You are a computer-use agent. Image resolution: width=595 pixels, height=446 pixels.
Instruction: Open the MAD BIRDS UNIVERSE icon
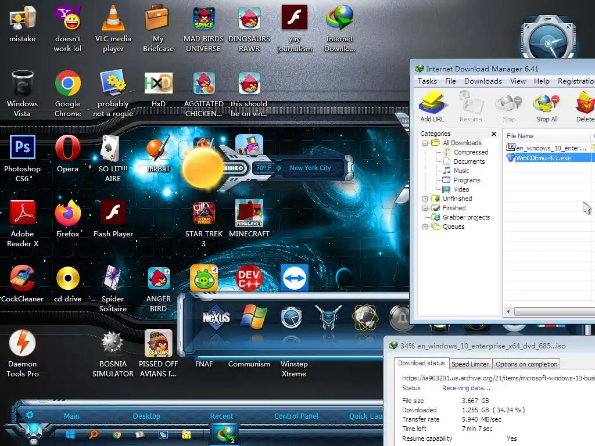click(x=203, y=29)
